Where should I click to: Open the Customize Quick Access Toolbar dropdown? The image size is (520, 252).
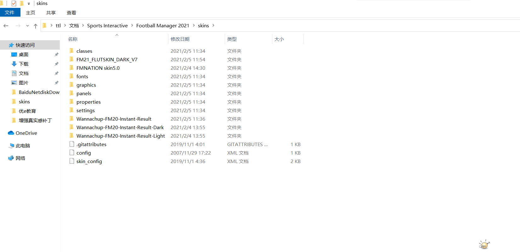(x=29, y=4)
